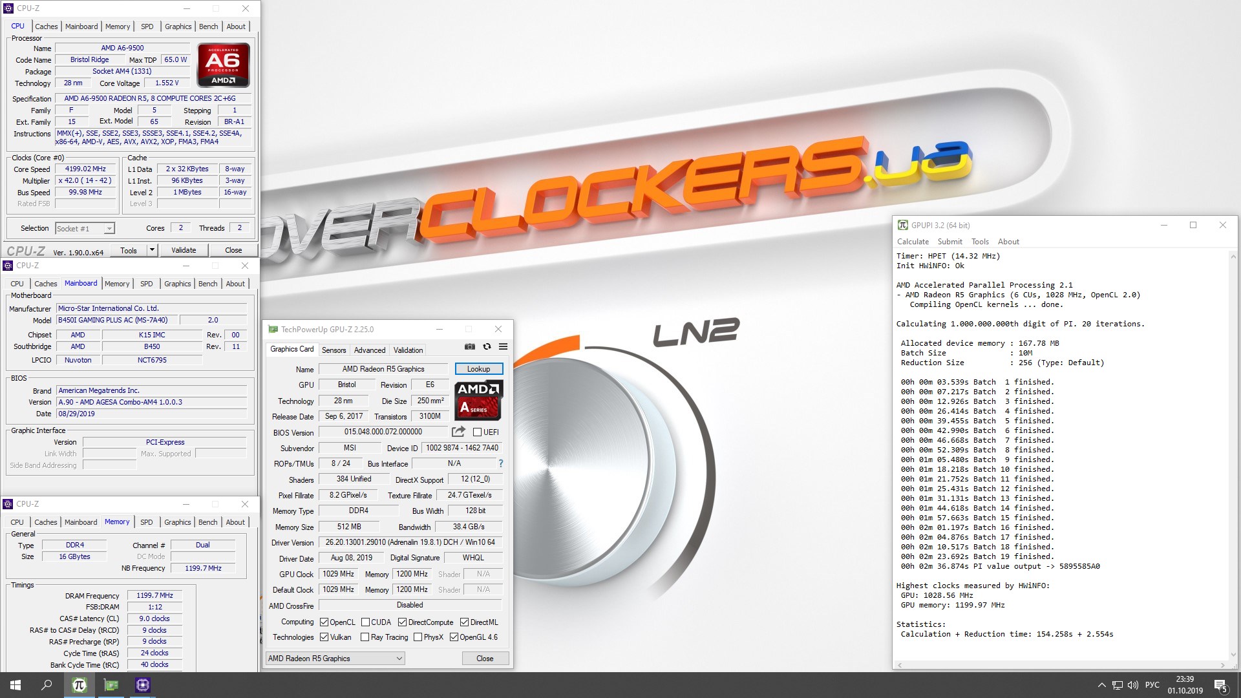Open the network tray icon
This screenshot has height=698, width=1241.
point(1118,685)
